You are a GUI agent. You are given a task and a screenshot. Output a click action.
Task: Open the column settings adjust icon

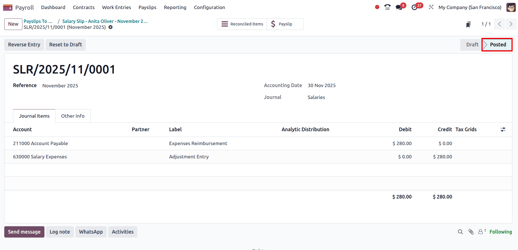(503, 130)
